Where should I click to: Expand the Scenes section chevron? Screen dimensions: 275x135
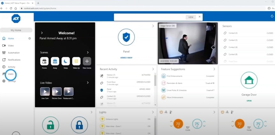pos(88,53)
